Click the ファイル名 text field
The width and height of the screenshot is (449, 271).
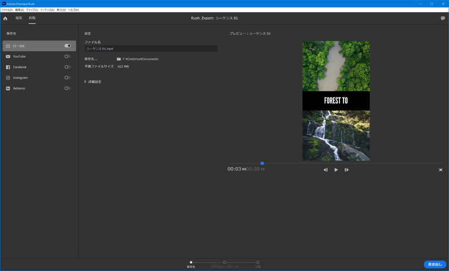coord(151,49)
